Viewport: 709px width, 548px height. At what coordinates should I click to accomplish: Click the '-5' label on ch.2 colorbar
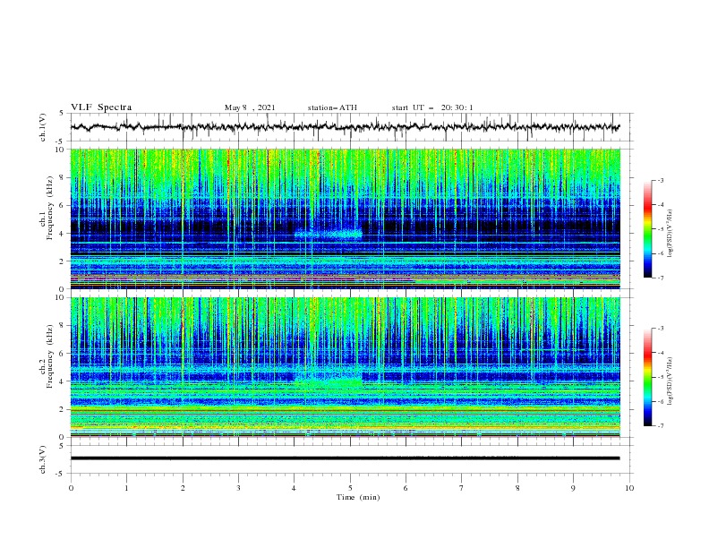point(660,377)
